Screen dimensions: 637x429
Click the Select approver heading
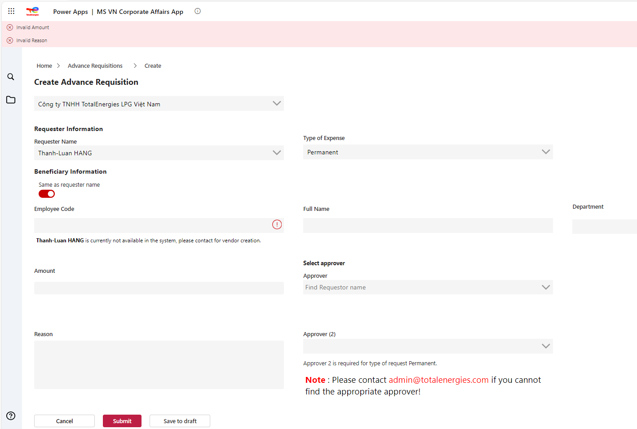[x=324, y=263]
